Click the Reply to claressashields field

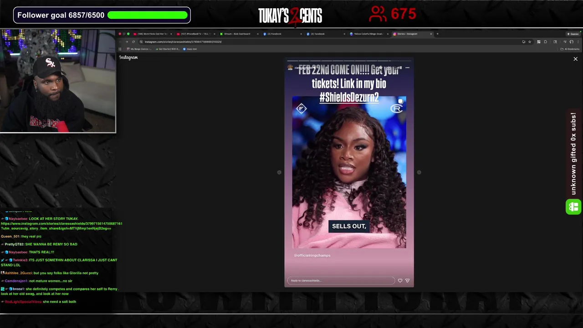[x=341, y=281]
